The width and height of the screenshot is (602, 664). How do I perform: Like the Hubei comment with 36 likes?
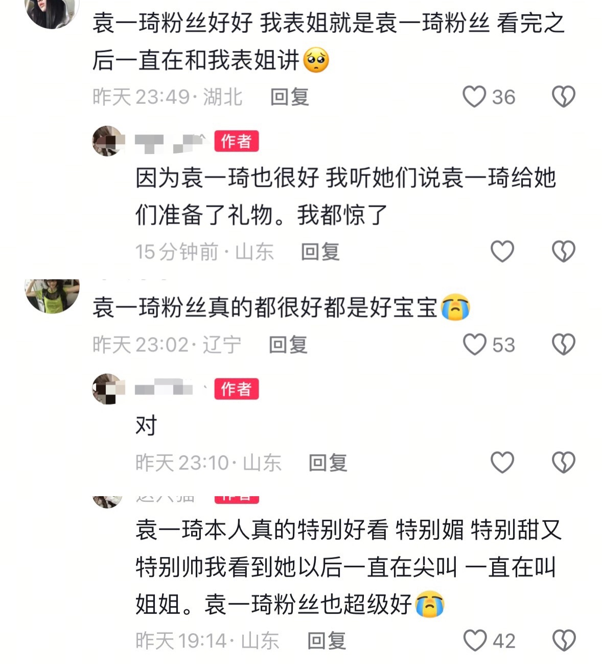[x=474, y=97]
